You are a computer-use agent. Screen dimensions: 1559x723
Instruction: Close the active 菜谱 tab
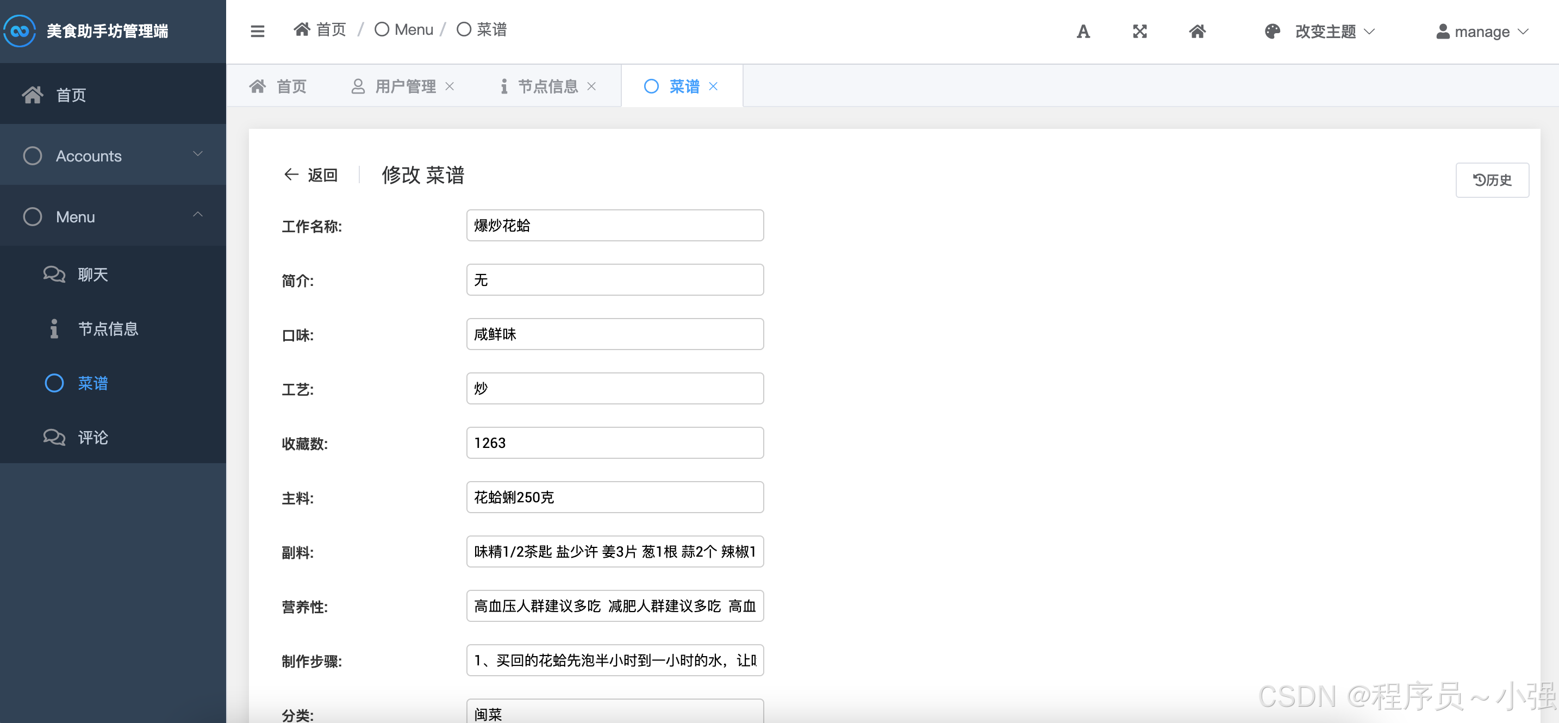tap(714, 86)
